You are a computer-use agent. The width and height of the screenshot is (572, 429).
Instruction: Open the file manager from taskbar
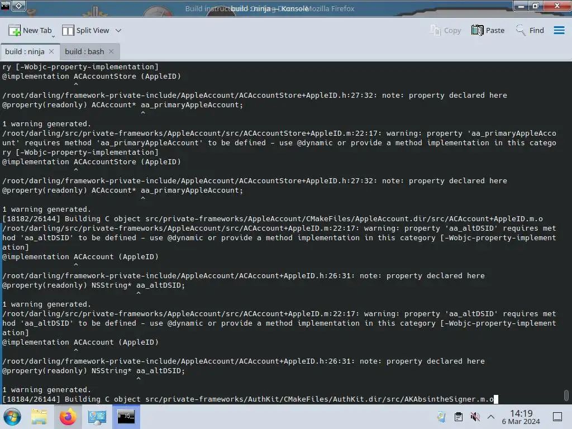pyautogui.click(x=39, y=417)
